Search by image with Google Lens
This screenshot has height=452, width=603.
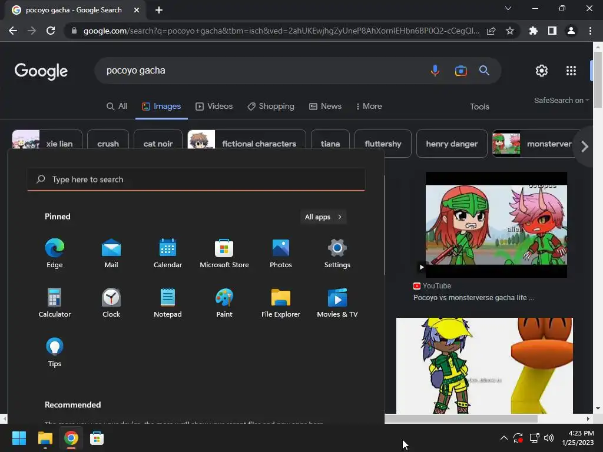[x=460, y=71]
